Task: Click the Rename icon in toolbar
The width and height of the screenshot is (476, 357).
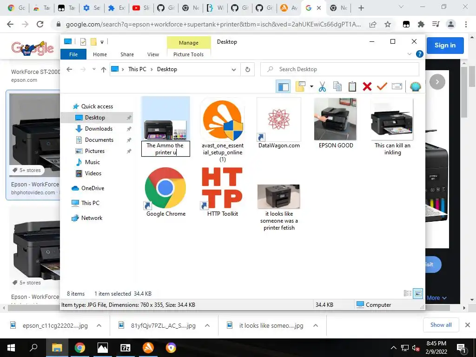Action: pyautogui.click(x=397, y=87)
